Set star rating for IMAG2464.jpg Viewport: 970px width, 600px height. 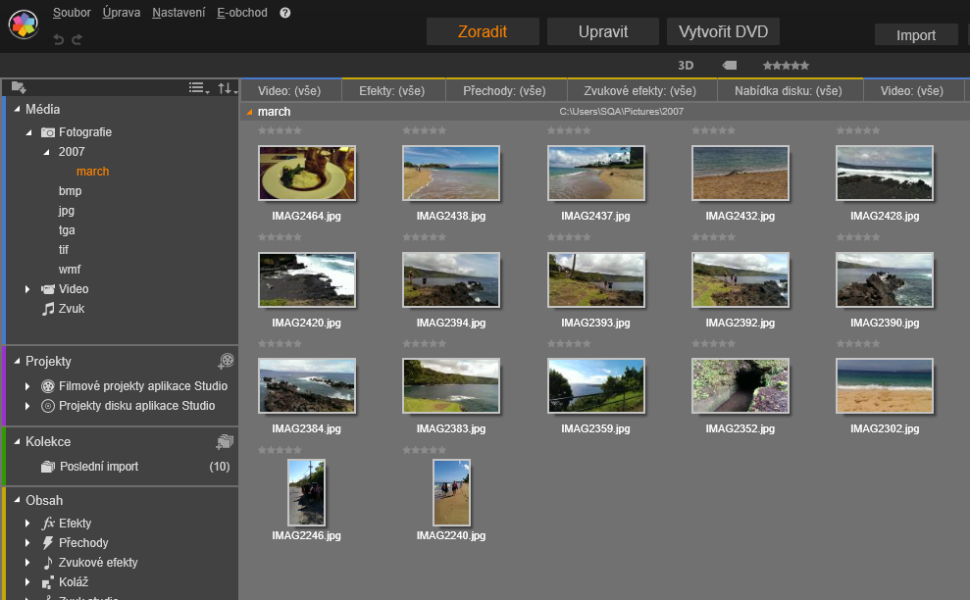[x=280, y=131]
